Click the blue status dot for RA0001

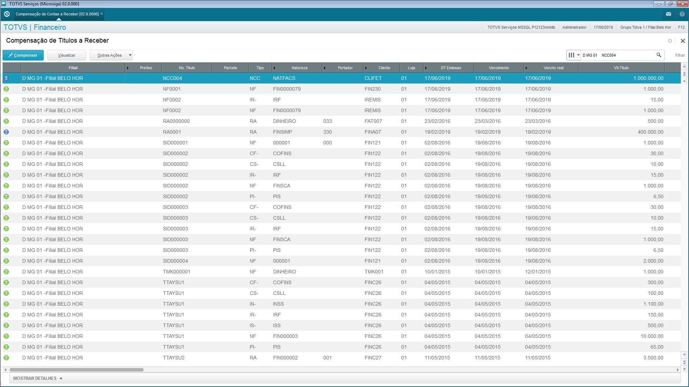pyautogui.click(x=6, y=132)
